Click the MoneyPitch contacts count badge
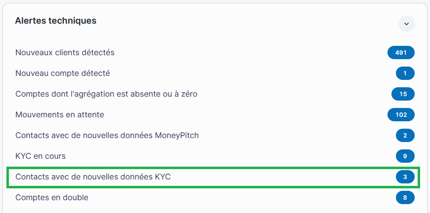The height and width of the screenshot is (213, 430). coord(405,136)
